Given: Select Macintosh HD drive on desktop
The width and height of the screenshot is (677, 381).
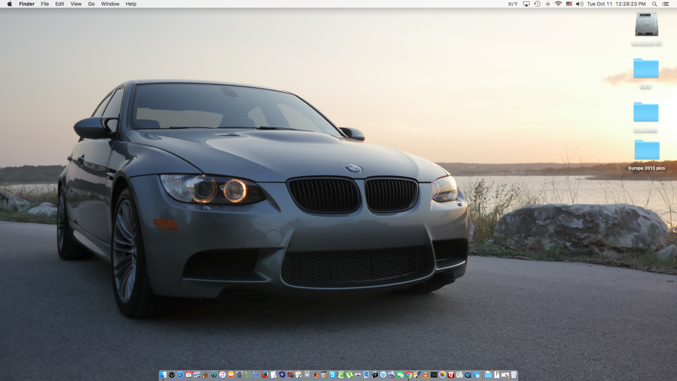Looking at the screenshot, I should pos(646,29).
